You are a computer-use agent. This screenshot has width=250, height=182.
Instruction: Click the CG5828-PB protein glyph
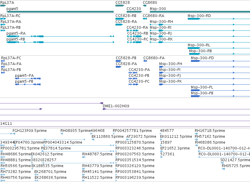[x=118, y=61]
